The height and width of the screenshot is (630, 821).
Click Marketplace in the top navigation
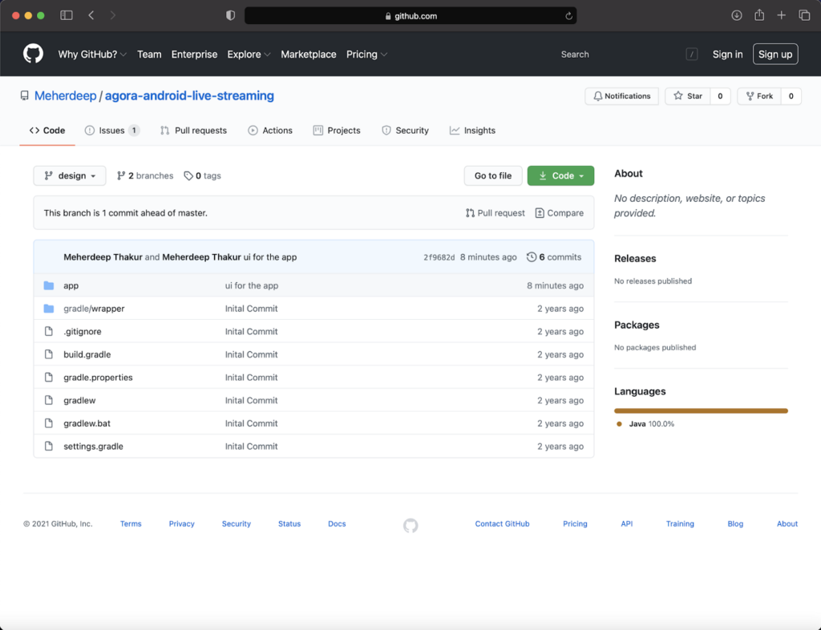(309, 54)
